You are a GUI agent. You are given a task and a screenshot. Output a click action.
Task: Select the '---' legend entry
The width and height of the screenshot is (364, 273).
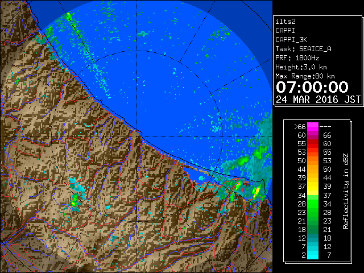[325, 127]
